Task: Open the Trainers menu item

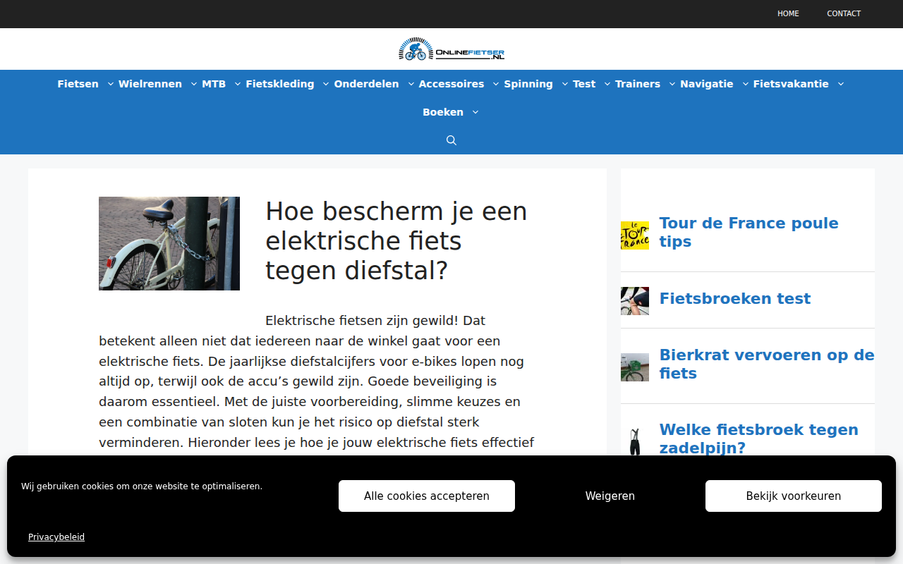Action: [638, 84]
